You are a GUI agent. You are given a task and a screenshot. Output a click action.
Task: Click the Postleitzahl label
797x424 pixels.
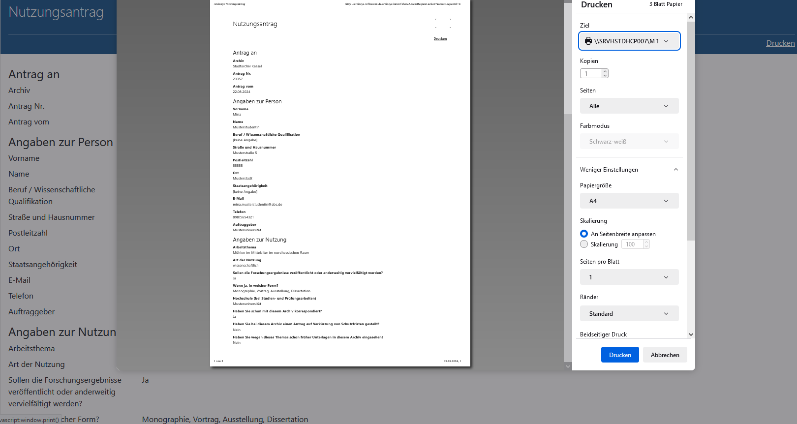28,233
